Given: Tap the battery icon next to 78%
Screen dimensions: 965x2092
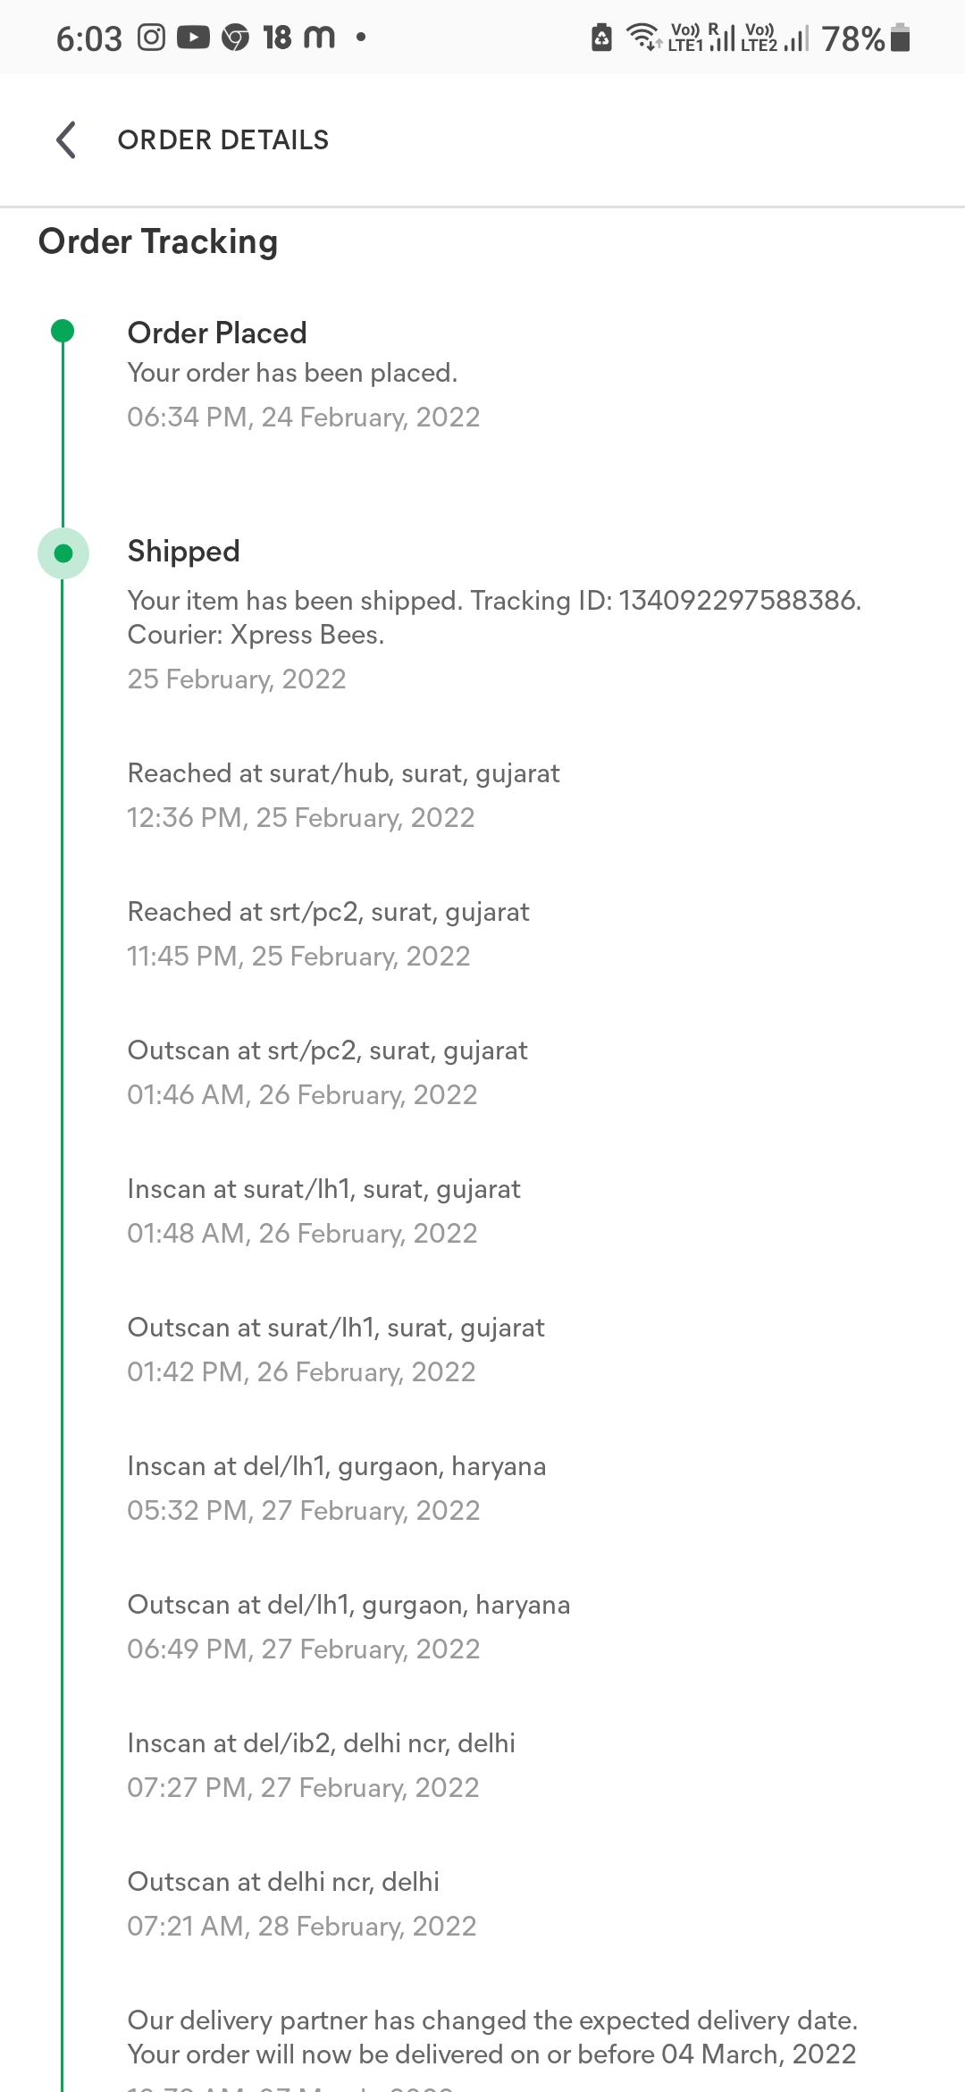Looking at the screenshot, I should pyautogui.click(x=901, y=38).
